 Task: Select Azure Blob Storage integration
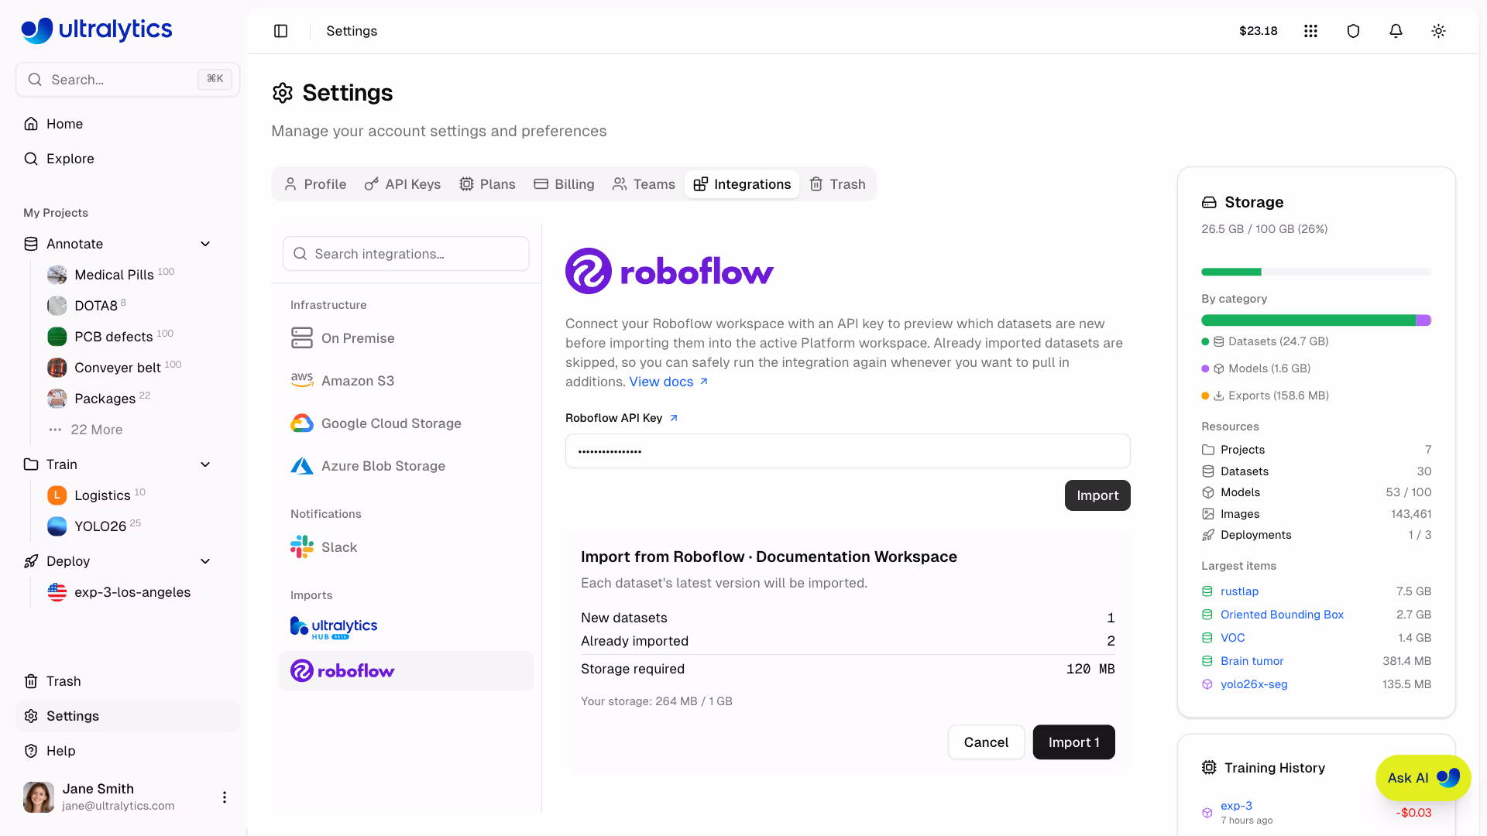406,466
